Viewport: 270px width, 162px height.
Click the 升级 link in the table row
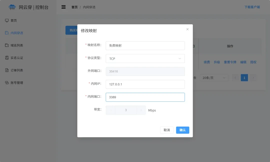pyautogui.click(x=217, y=62)
